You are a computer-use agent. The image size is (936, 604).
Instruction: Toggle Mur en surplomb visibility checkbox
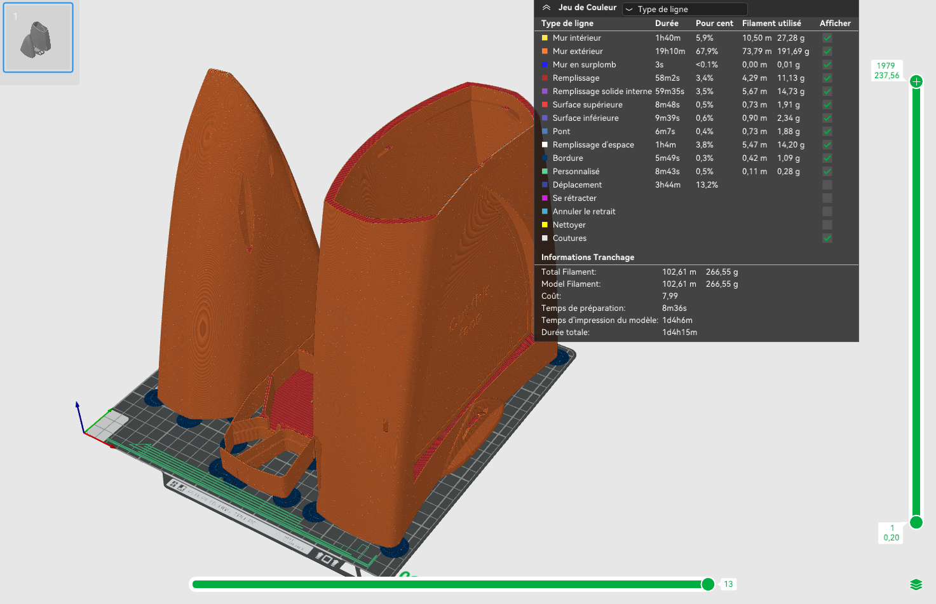[x=827, y=65]
